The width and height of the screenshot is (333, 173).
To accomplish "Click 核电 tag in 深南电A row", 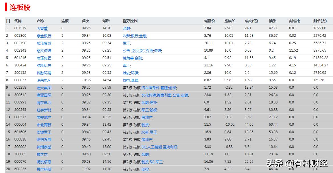I will 126,80.
